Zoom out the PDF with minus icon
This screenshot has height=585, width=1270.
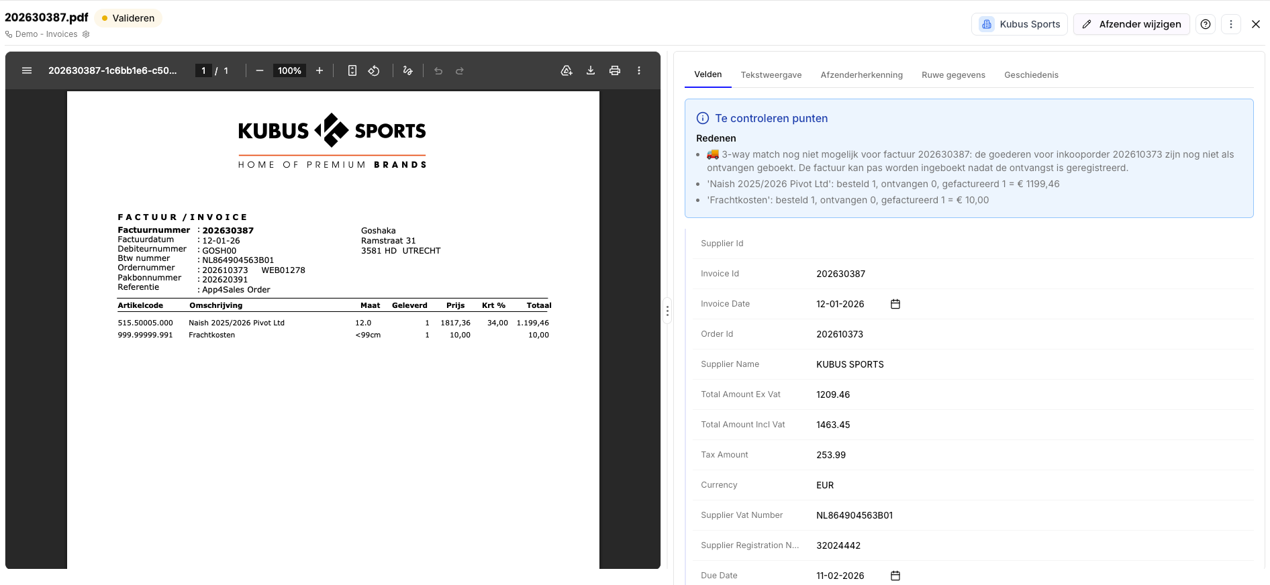point(260,70)
